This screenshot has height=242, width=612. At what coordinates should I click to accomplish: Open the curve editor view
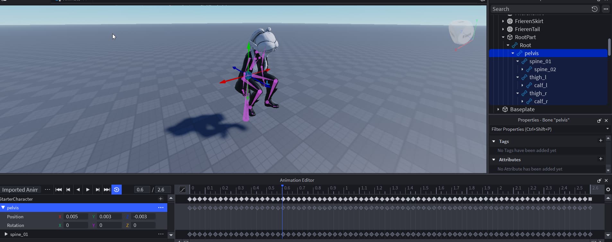click(x=182, y=190)
